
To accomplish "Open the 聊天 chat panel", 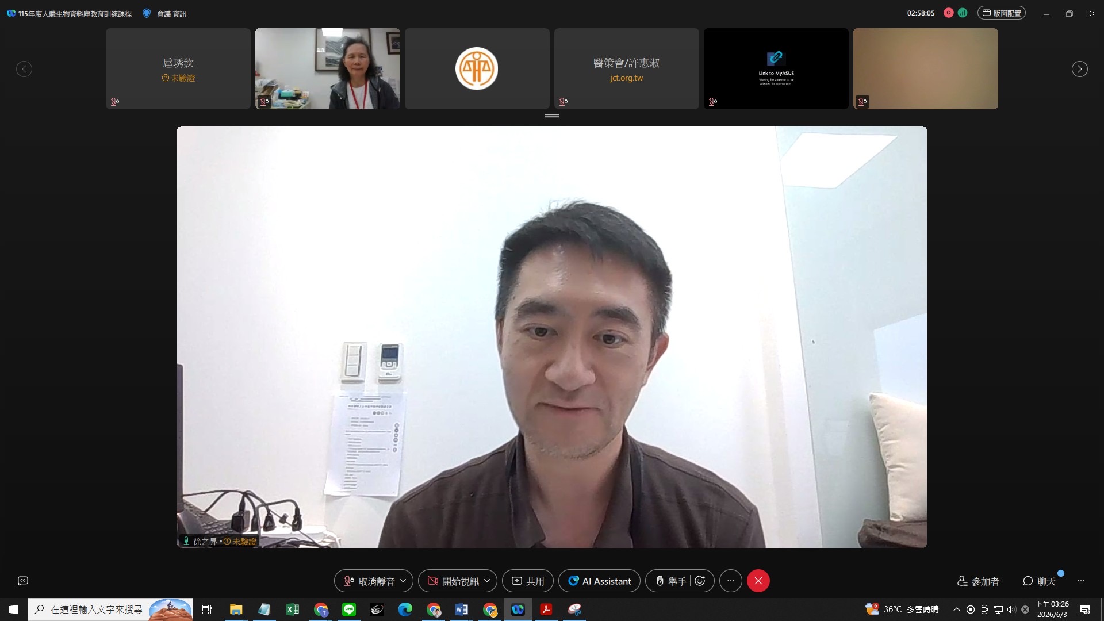I will (x=1040, y=581).
